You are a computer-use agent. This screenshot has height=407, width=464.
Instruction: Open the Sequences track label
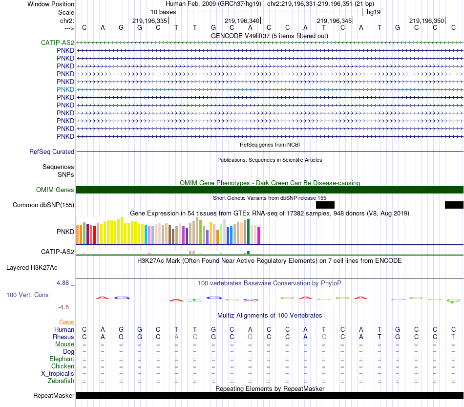(58, 167)
